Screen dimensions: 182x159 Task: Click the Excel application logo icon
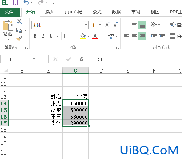[5, 2]
